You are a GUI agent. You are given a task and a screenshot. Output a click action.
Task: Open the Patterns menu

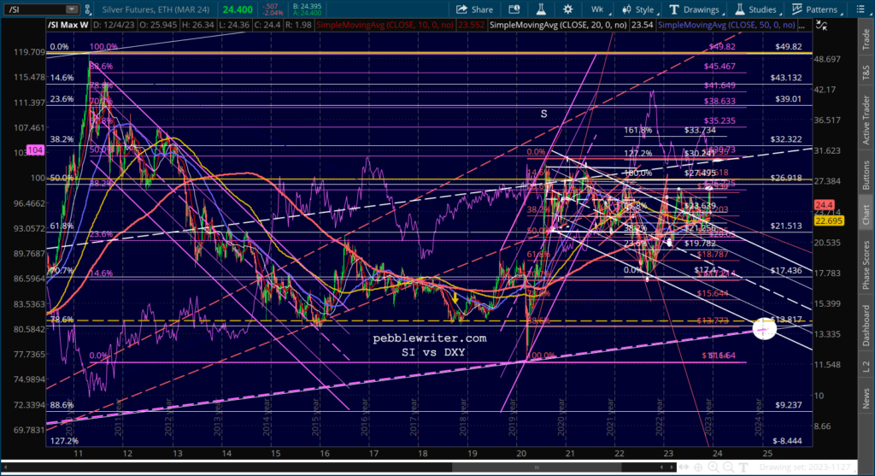point(816,9)
